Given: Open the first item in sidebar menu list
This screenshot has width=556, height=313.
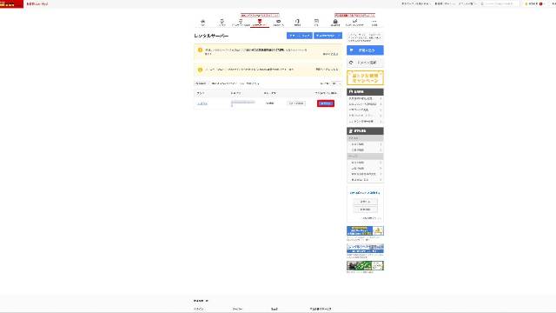Looking at the screenshot, I should tap(365, 98).
